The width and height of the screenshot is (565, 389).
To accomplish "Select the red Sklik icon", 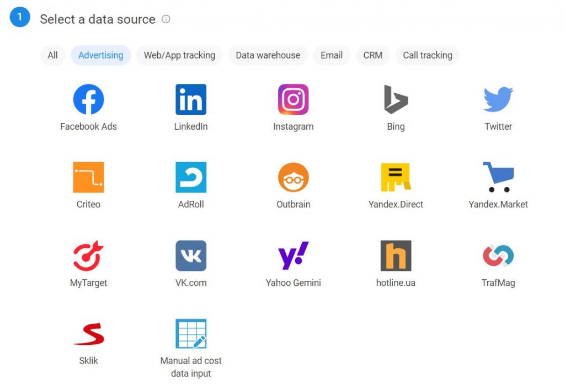I will (88, 334).
